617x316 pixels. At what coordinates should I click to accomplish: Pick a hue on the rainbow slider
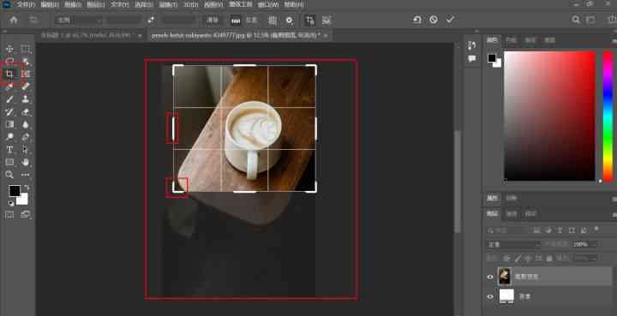pos(608,116)
